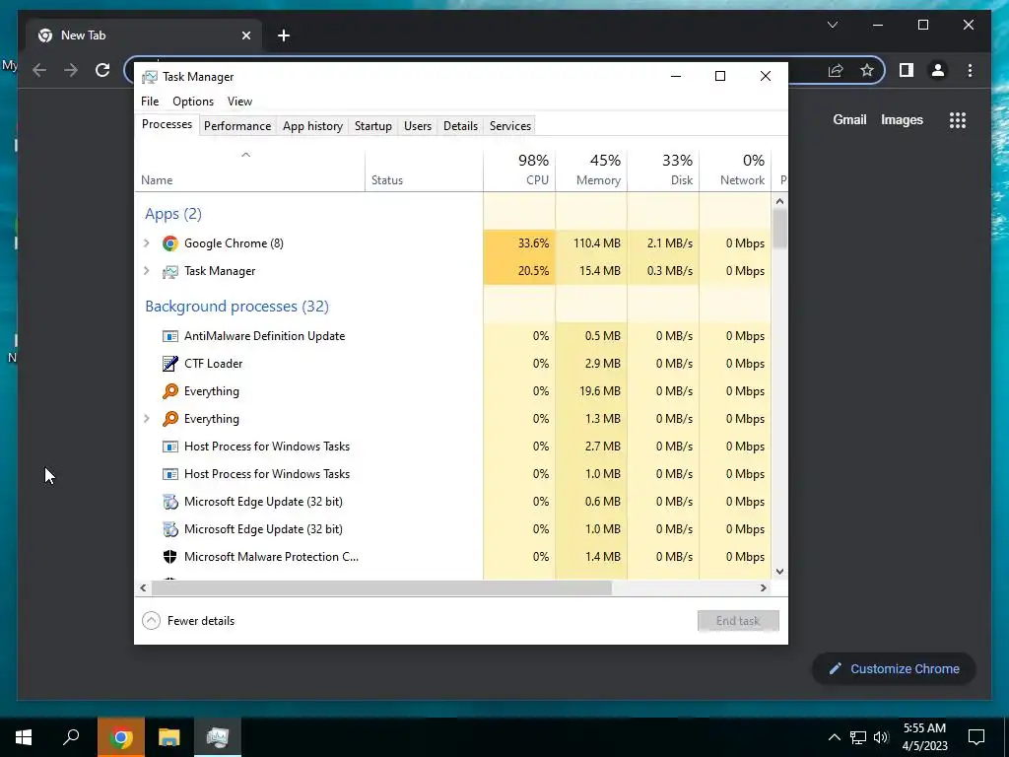Show hidden tray icons chevron
Screen dimensions: 1009x757
point(834,737)
